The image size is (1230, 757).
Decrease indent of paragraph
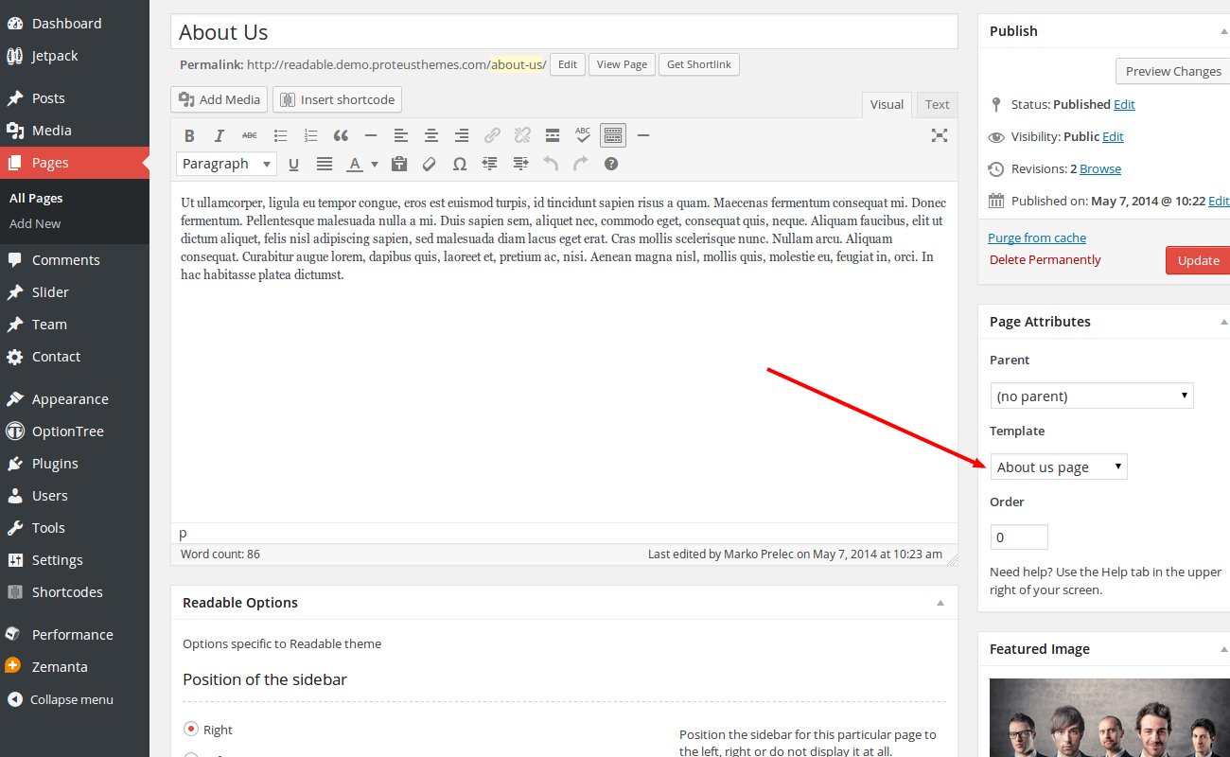coord(490,164)
